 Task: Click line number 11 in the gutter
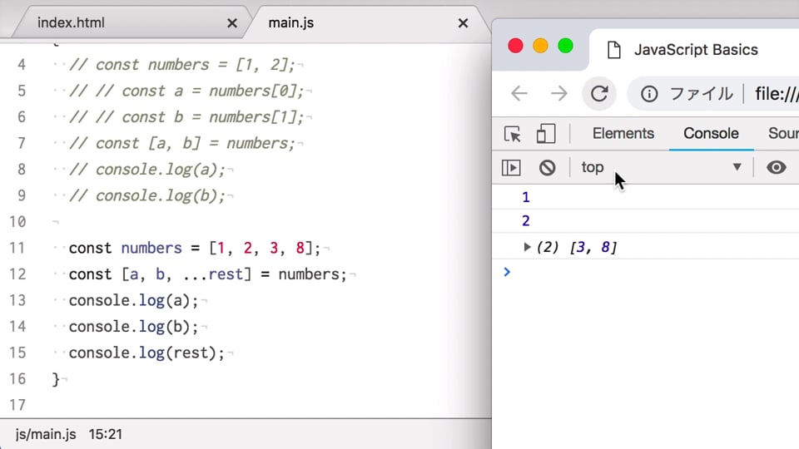pos(17,248)
